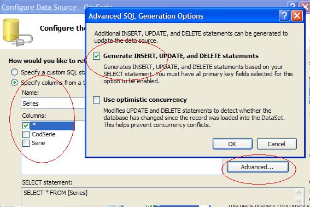Click 'Name:' label above Series field

[x=31, y=93]
